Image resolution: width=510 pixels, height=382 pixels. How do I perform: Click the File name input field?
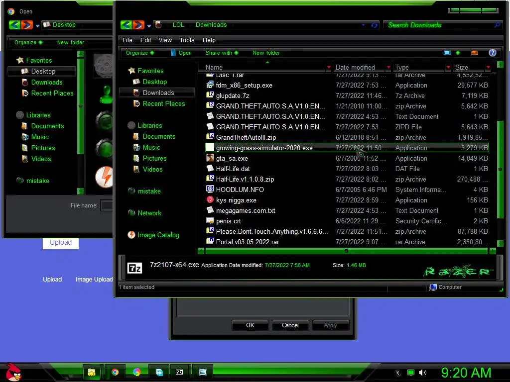point(107,205)
